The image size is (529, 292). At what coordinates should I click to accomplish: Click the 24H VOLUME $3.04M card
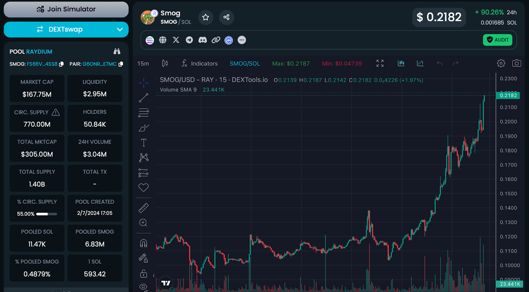(95, 148)
